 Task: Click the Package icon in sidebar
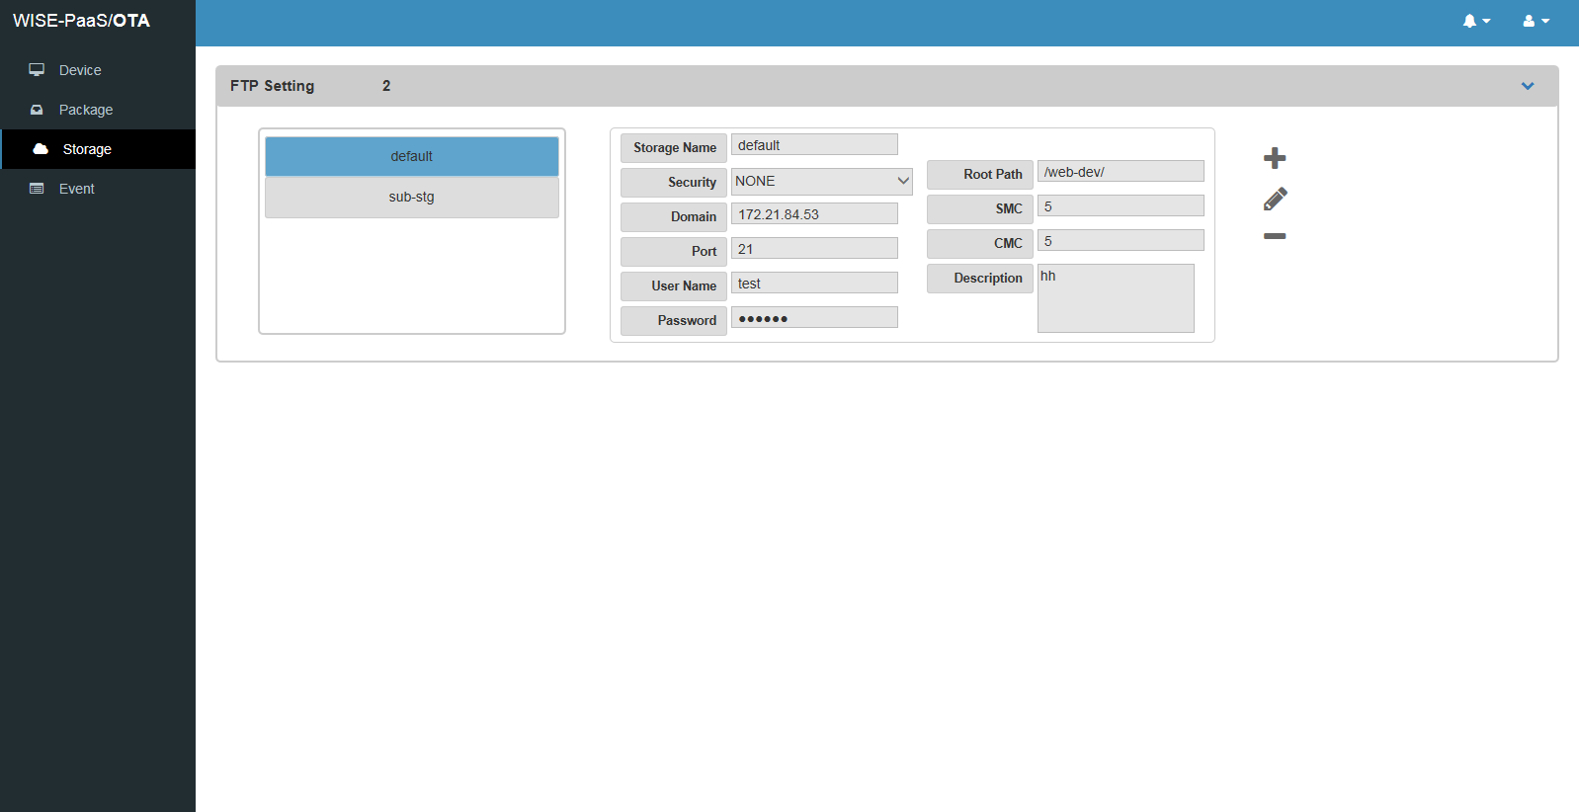(37, 110)
